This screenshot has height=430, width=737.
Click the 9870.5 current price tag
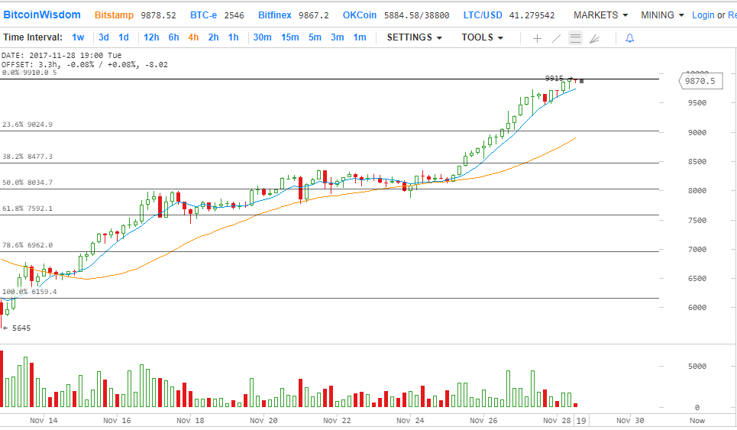700,80
